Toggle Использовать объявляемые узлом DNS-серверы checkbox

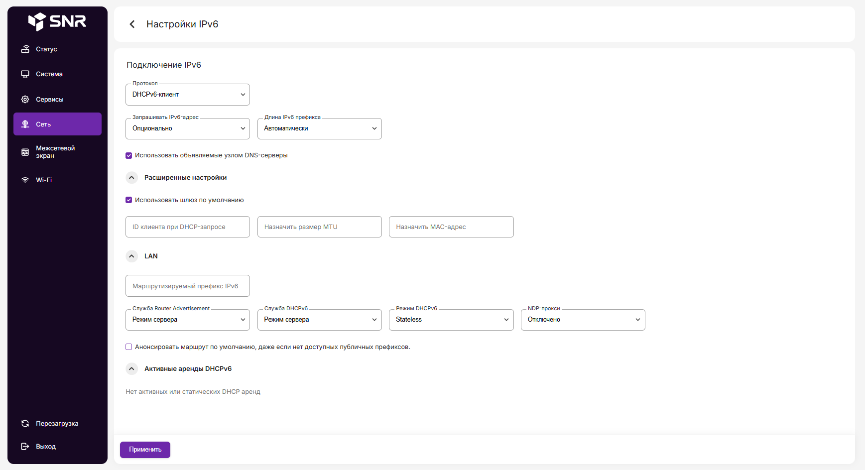tap(129, 155)
